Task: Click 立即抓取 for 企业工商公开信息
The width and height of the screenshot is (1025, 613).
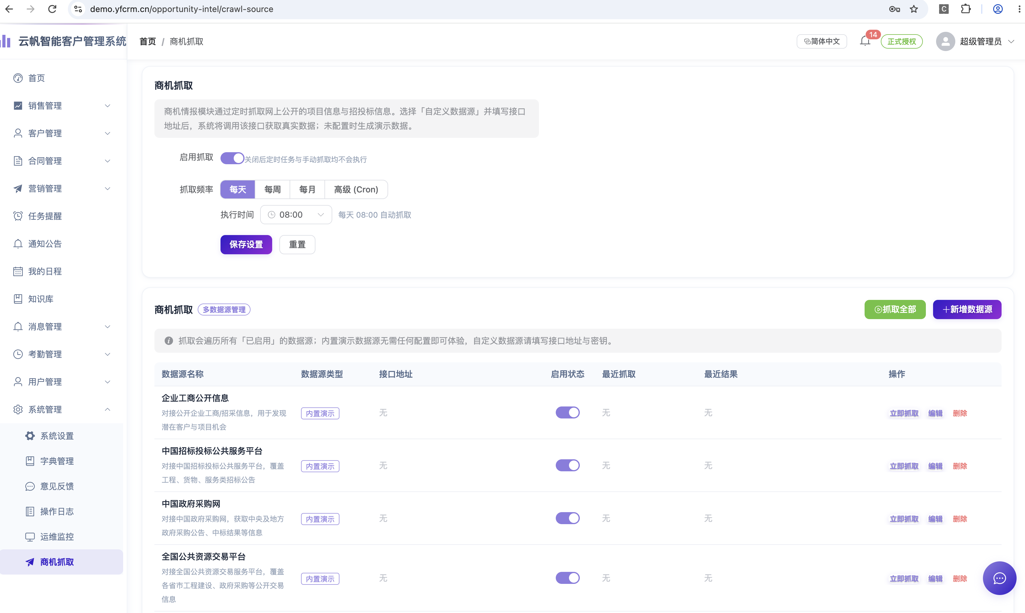Action: 904,413
